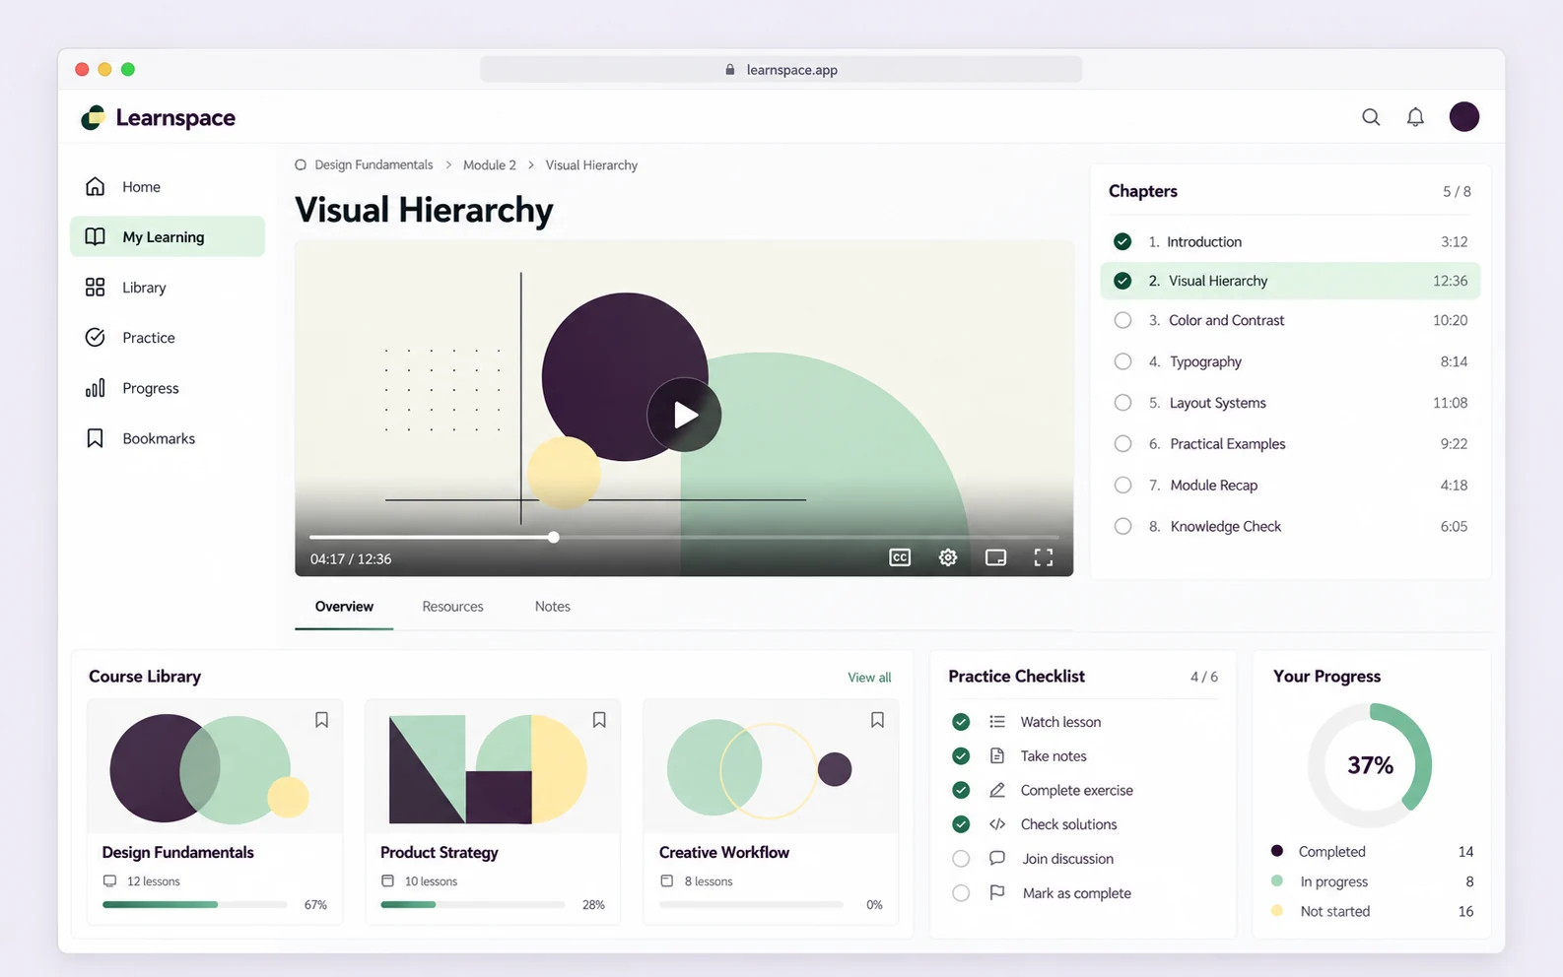Viewport: 1563px width, 977px height.
Task: Switch to the Resources tab
Action: point(452,607)
